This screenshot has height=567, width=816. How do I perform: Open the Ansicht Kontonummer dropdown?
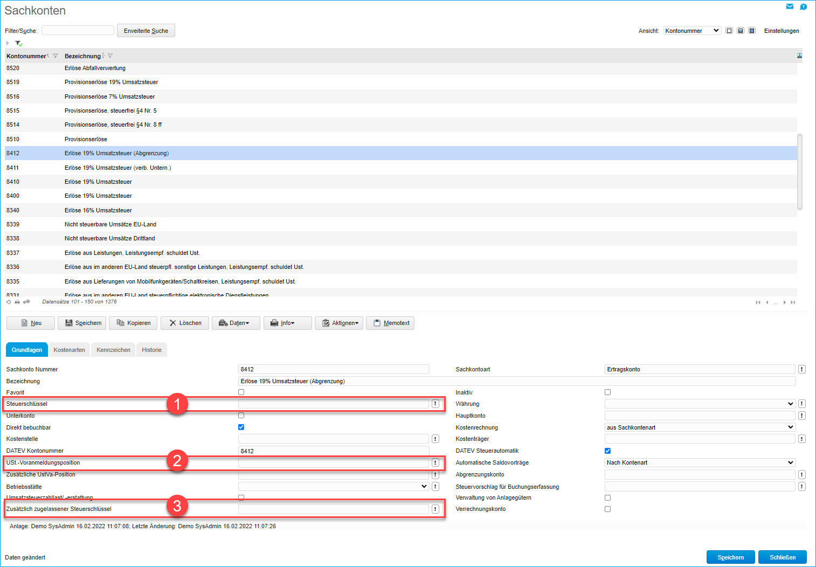(692, 31)
